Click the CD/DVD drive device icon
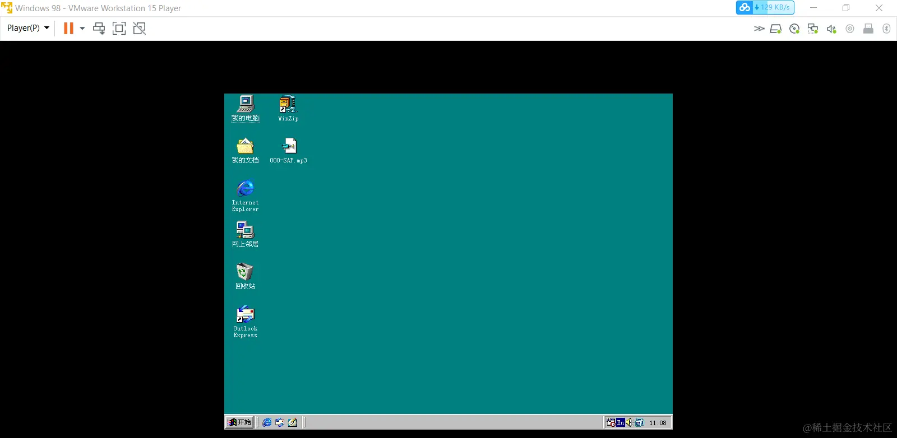 794,29
